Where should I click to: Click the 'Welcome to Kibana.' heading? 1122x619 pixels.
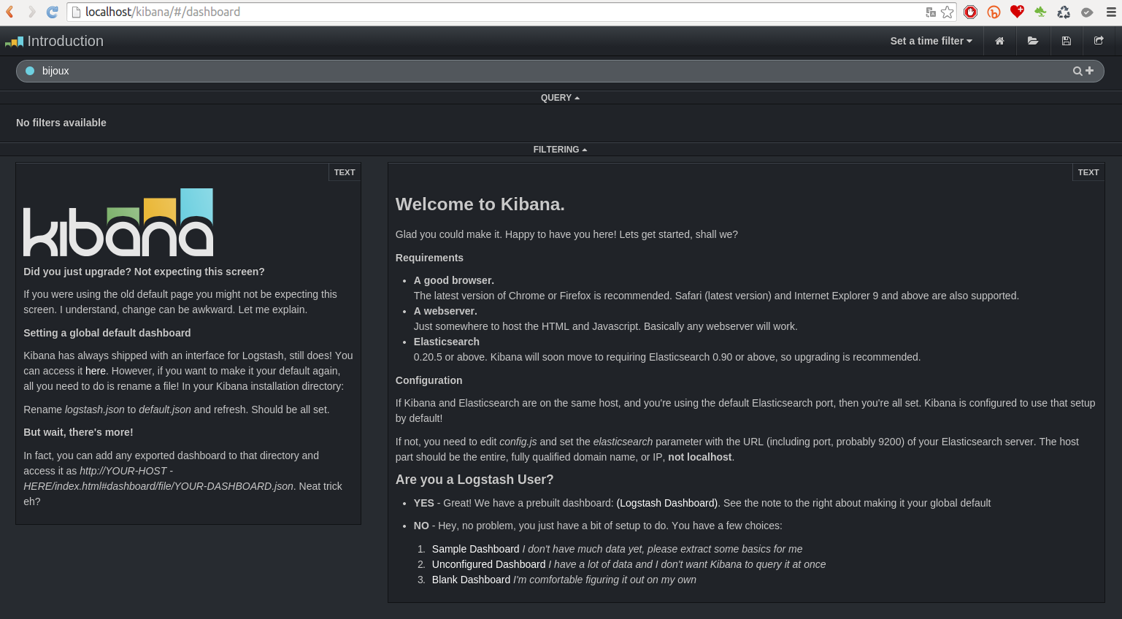[480, 204]
